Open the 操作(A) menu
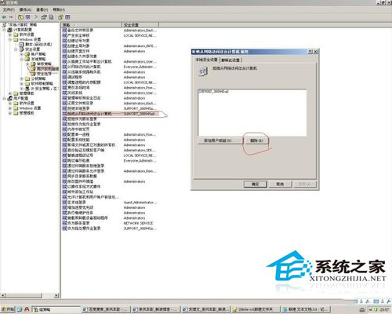This screenshot has width=392, height=314. [25, 9]
